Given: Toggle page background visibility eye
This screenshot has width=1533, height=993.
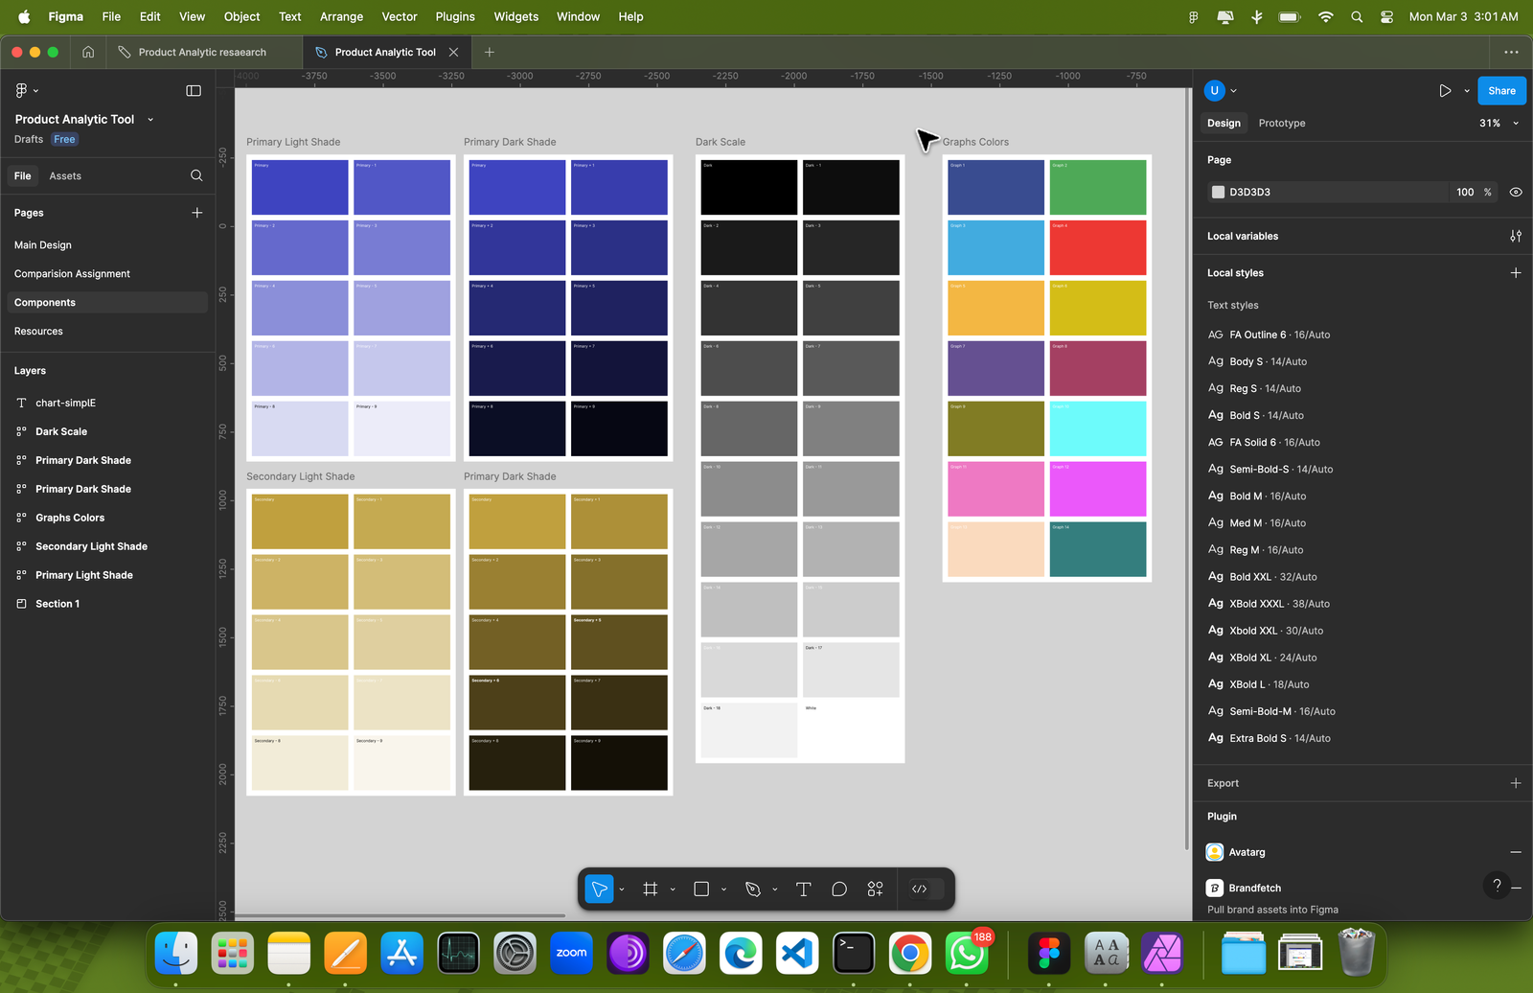Looking at the screenshot, I should (1516, 192).
